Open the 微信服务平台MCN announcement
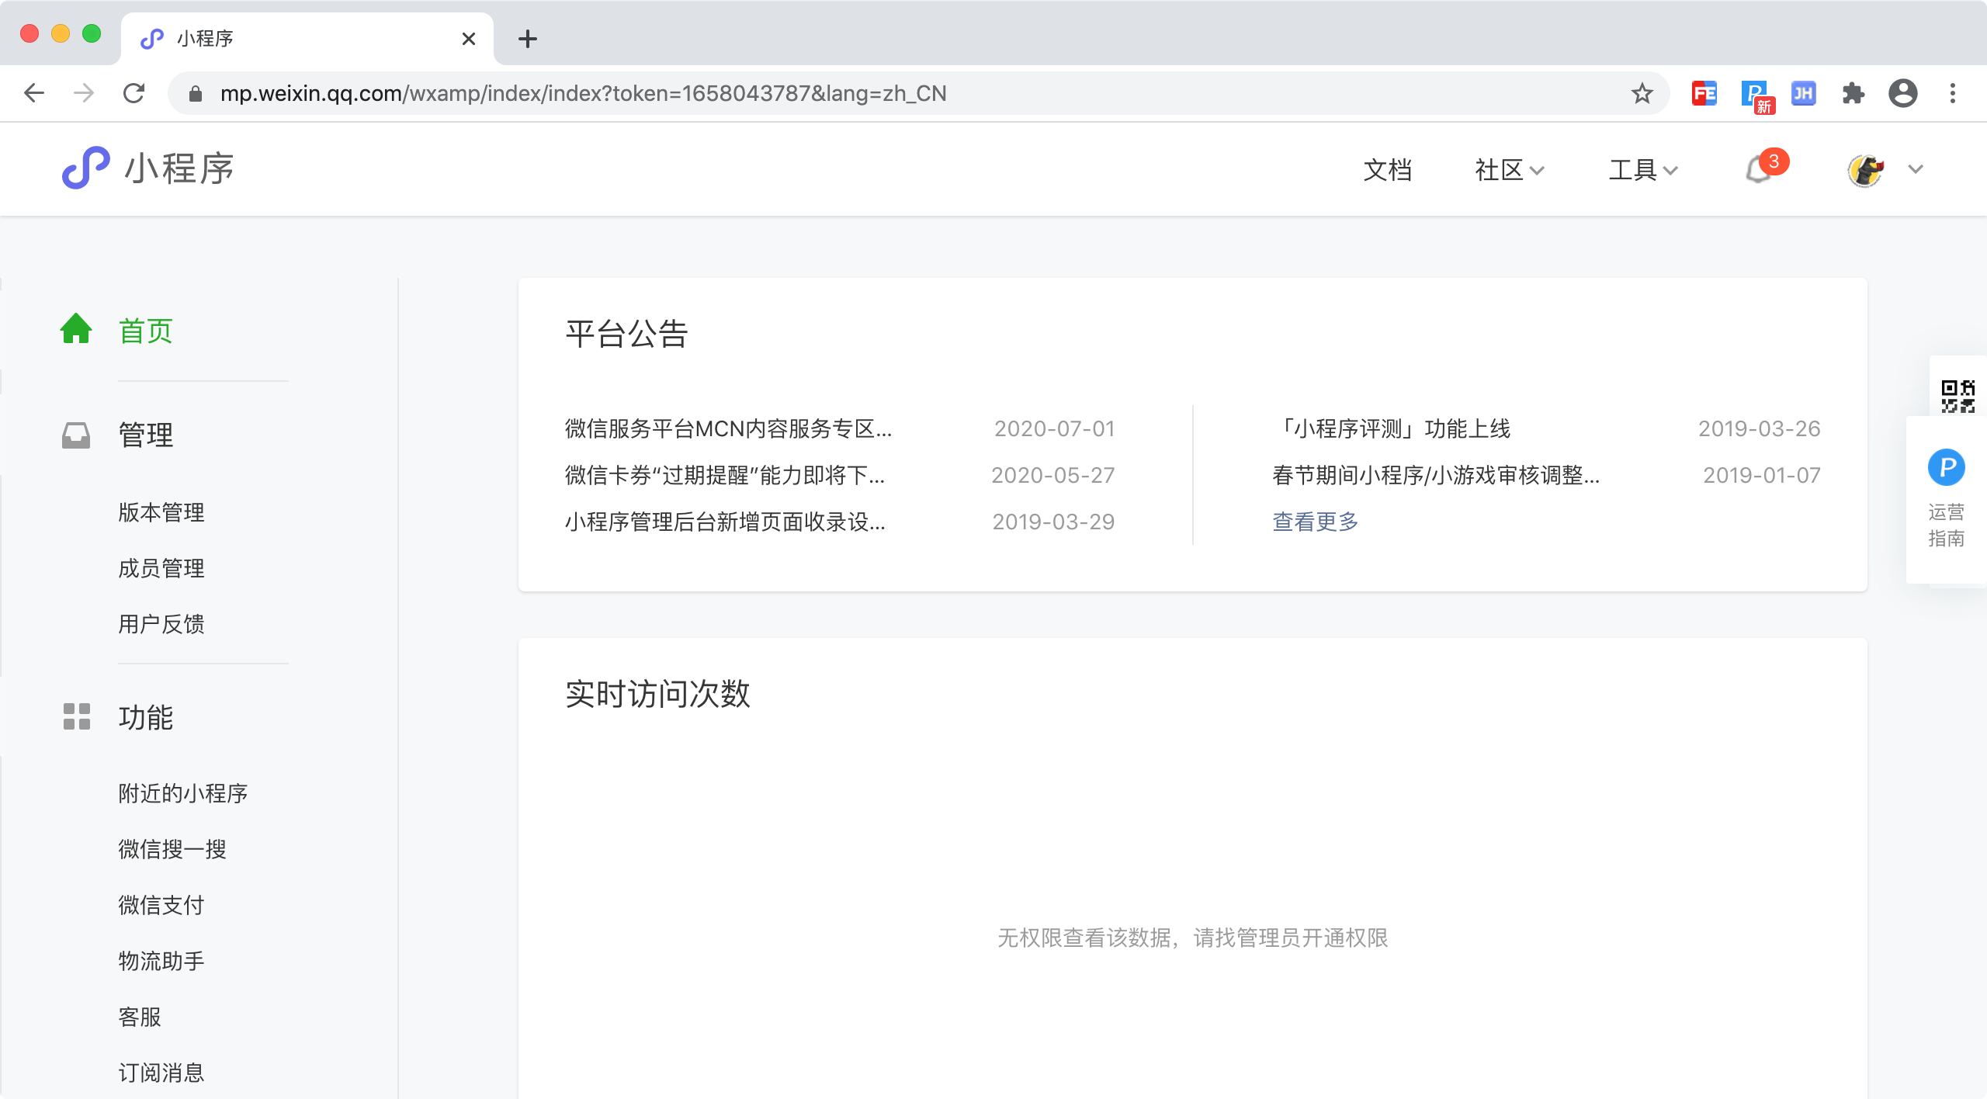 (728, 428)
